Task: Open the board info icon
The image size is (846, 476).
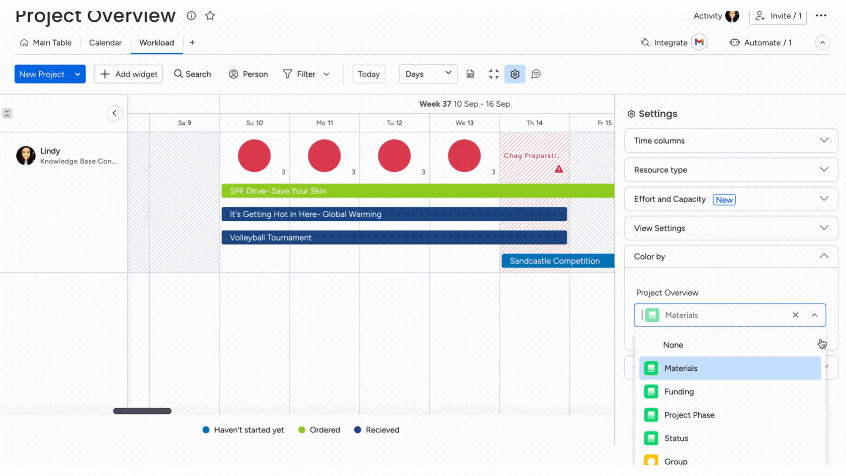Action: click(191, 16)
